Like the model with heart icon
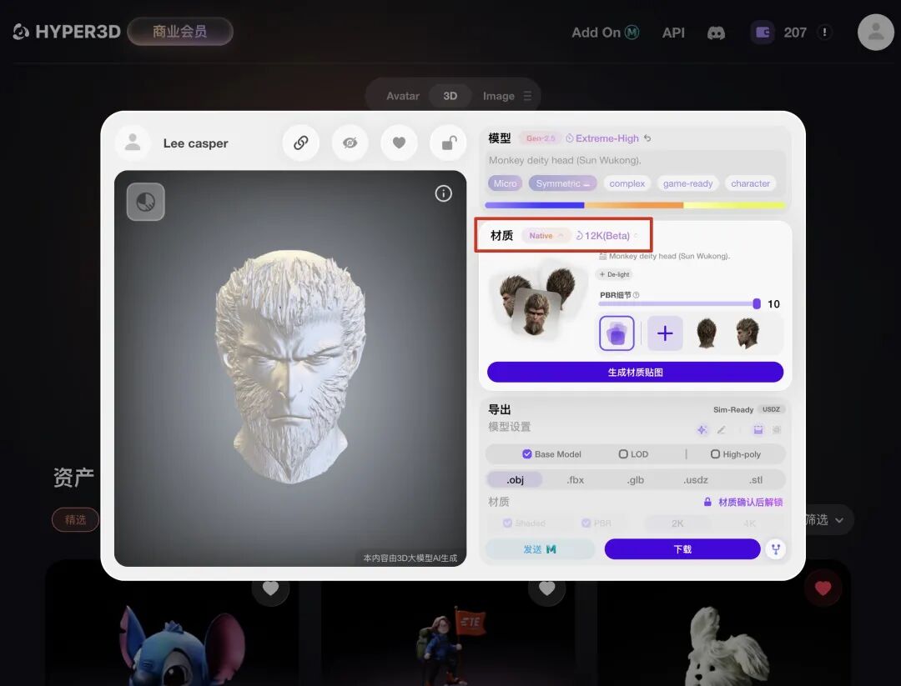This screenshot has height=686, width=901. [x=399, y=143]
